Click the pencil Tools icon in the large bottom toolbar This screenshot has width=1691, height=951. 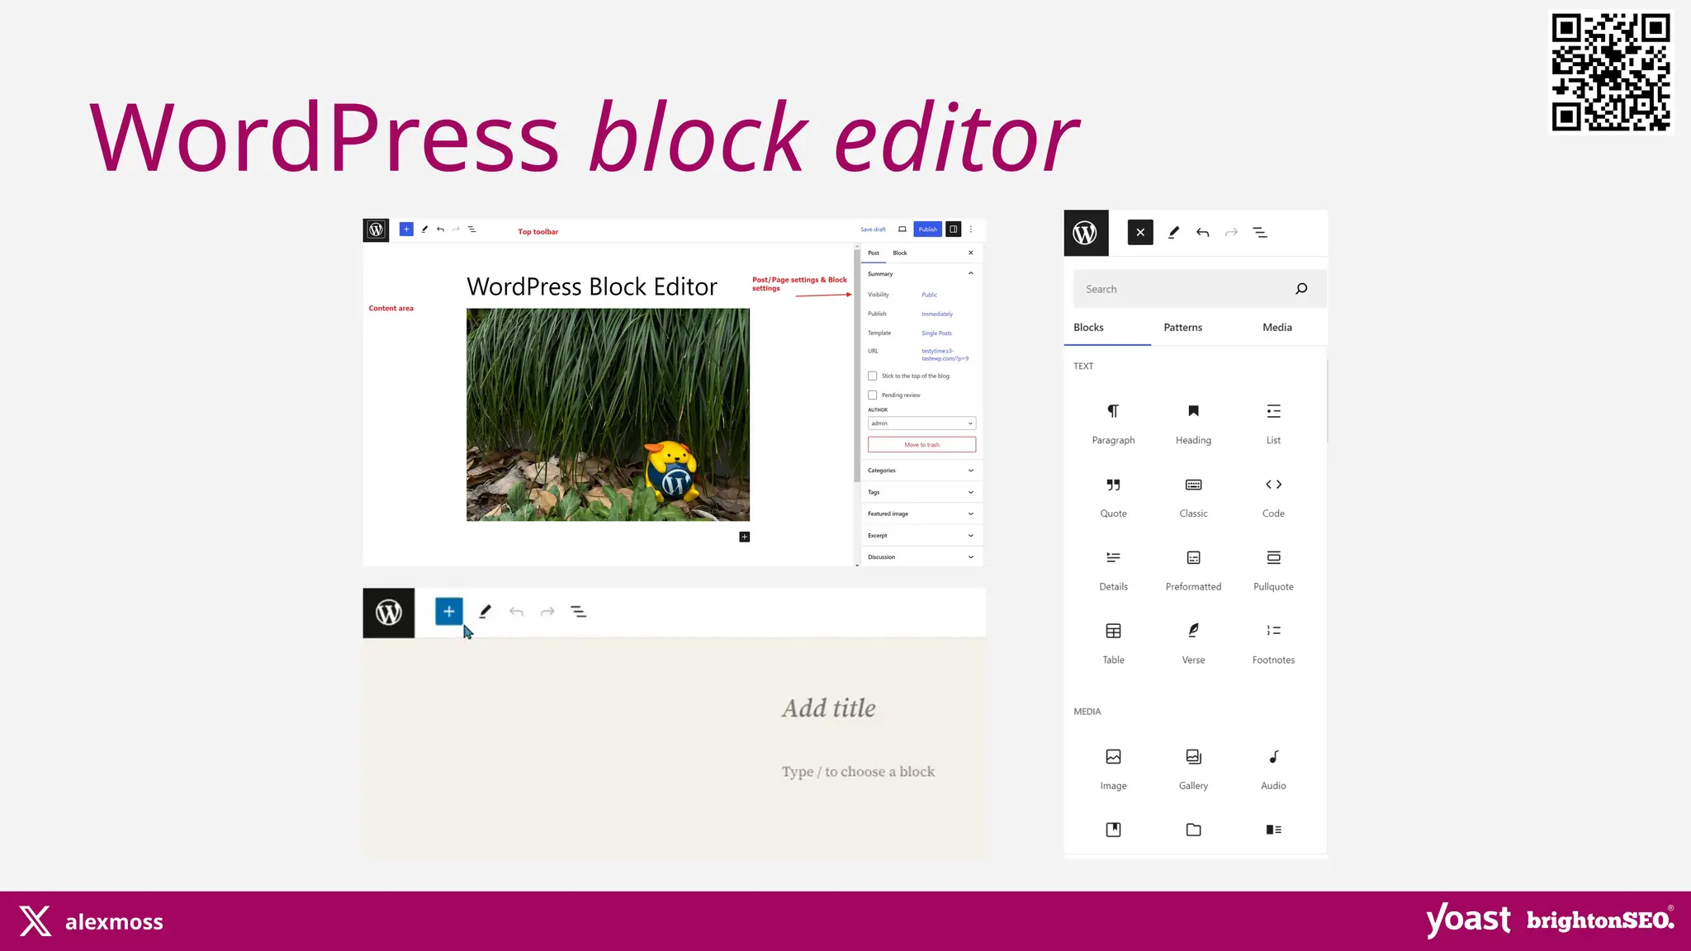click(485, 612)
